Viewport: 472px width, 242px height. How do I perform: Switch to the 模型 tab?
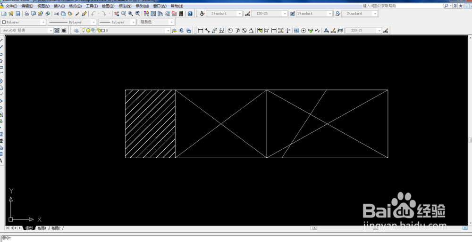click(x=29, y=228)
